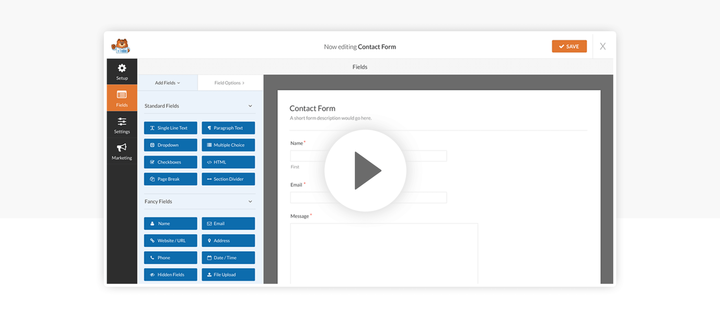The height and width of the screenshot is (321, 720).
Task: Add a Hidden Fields field
Action: (171, 275)
